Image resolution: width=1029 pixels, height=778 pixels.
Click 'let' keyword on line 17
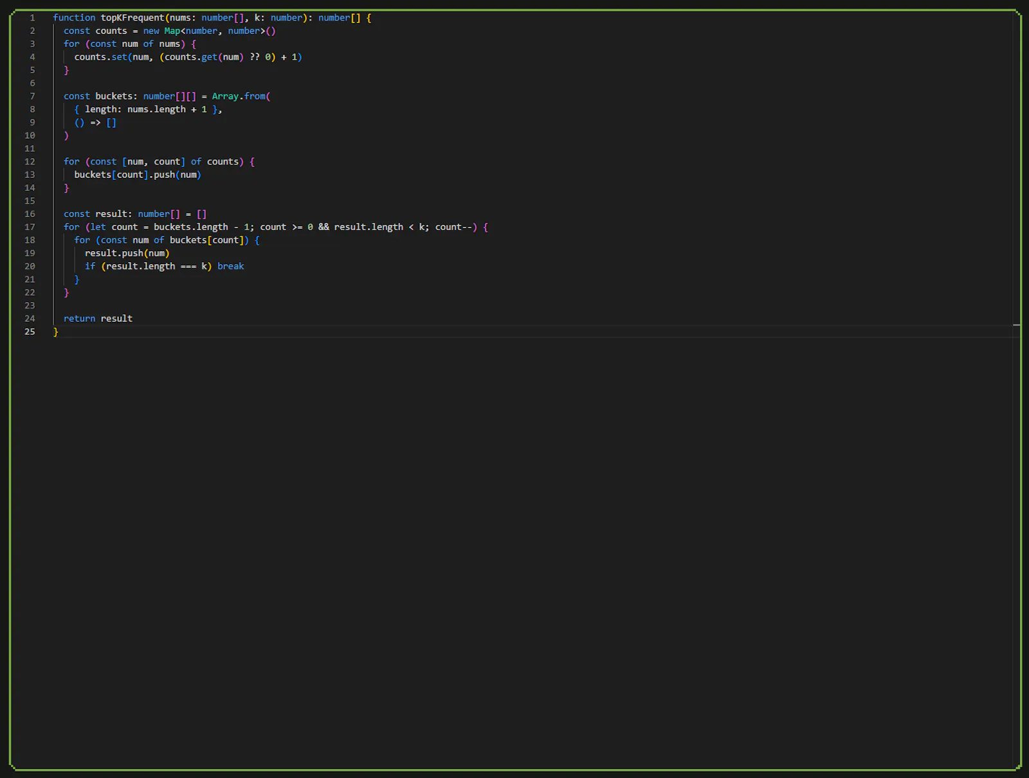tap(98, 227)
